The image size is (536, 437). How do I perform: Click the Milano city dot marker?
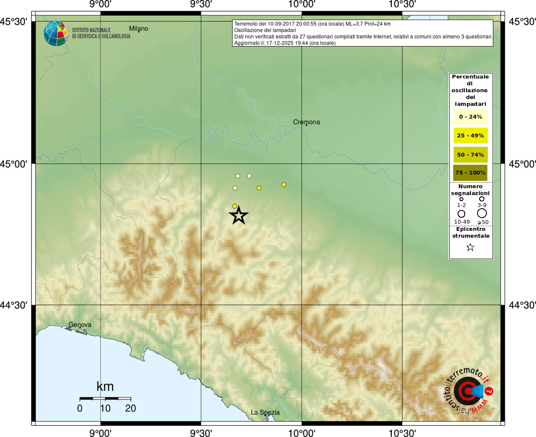click(x=139, y=32)
